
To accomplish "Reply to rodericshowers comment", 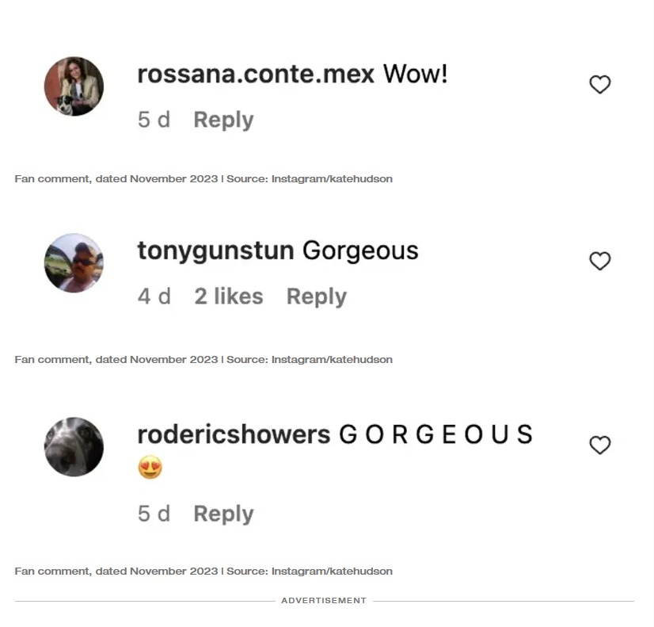I will click(x=223, y=514).
